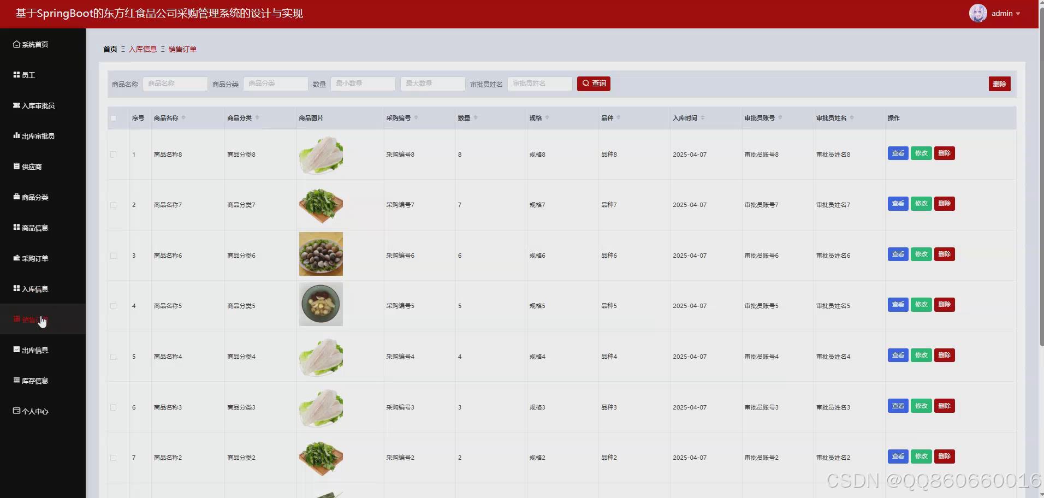The height and width of the screenshot is (498, 1044).
Task: Check the row 商品名称3 checkbox
Action: coord(114,407)
